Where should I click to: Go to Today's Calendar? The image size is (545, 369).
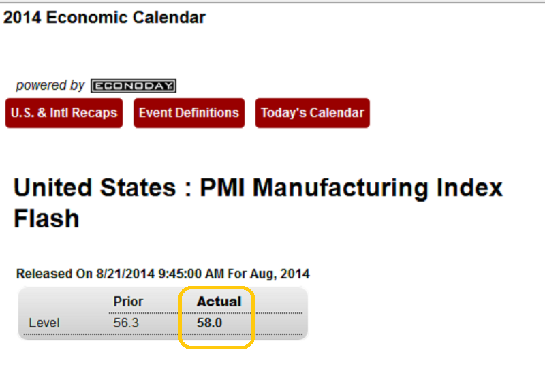click(313, 113)
